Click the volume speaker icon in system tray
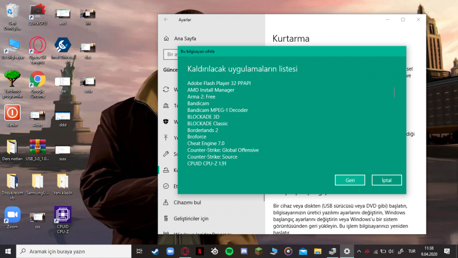 pos(391,251)
